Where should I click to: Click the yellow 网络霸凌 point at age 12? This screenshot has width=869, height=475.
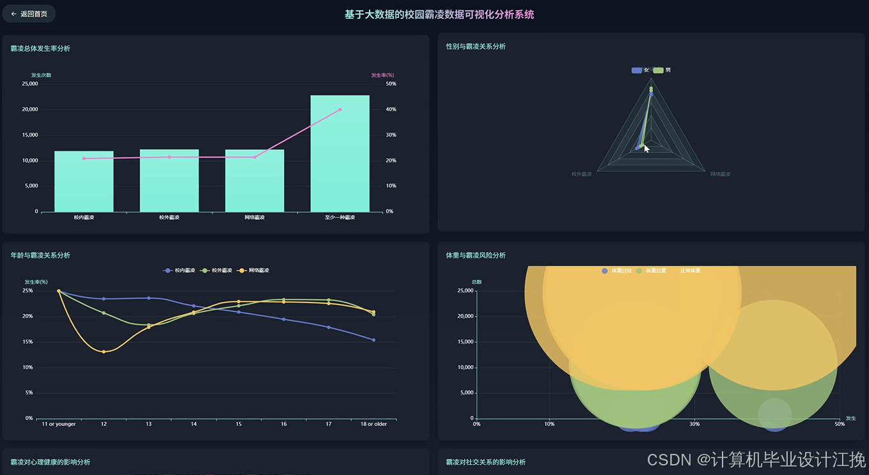104,352
